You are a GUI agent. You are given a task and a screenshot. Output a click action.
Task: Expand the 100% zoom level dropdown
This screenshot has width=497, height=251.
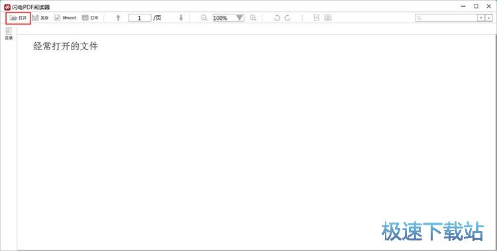tap(240, 18)
